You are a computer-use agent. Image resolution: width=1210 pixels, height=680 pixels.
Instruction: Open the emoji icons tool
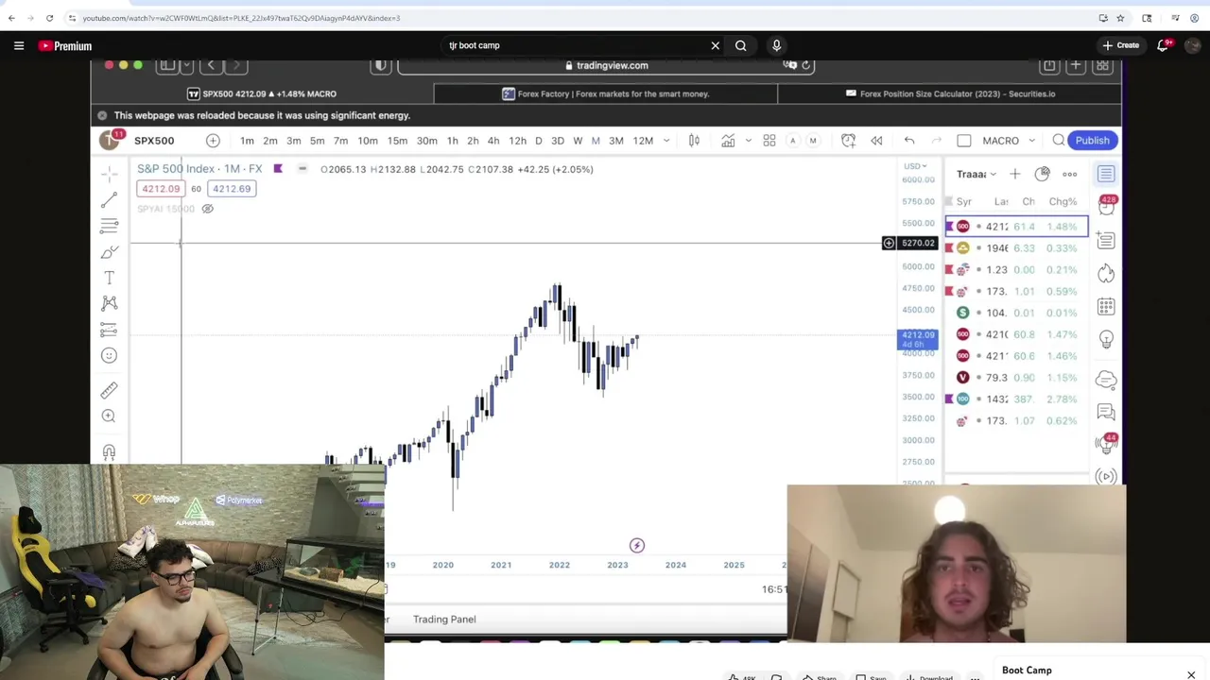[110, 355]
